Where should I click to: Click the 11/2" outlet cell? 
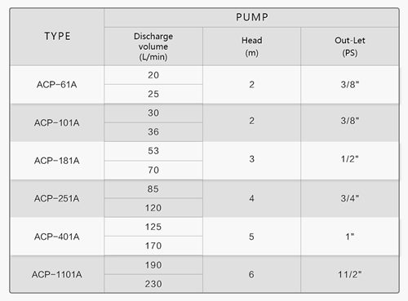tap(350, 274)
